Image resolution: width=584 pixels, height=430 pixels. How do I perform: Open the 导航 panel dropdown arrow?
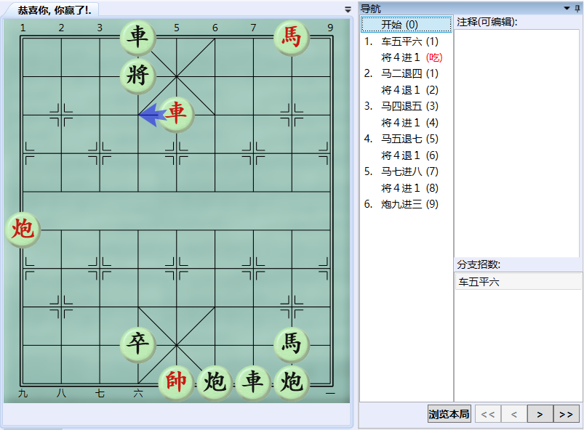coord(567,8)
